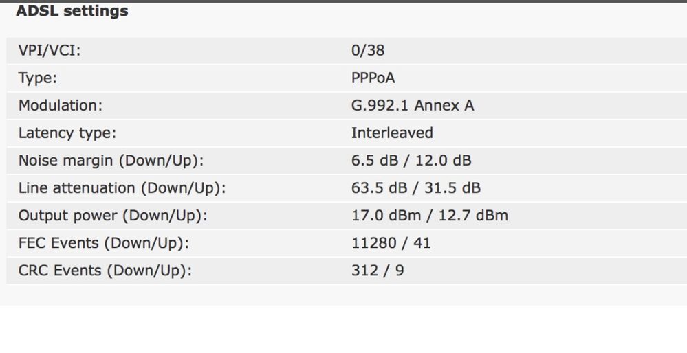The height and width of the screenshot is (353, 687).
Task: Click the 6.5 dB / 12.0 dB value
Action: 411,161
